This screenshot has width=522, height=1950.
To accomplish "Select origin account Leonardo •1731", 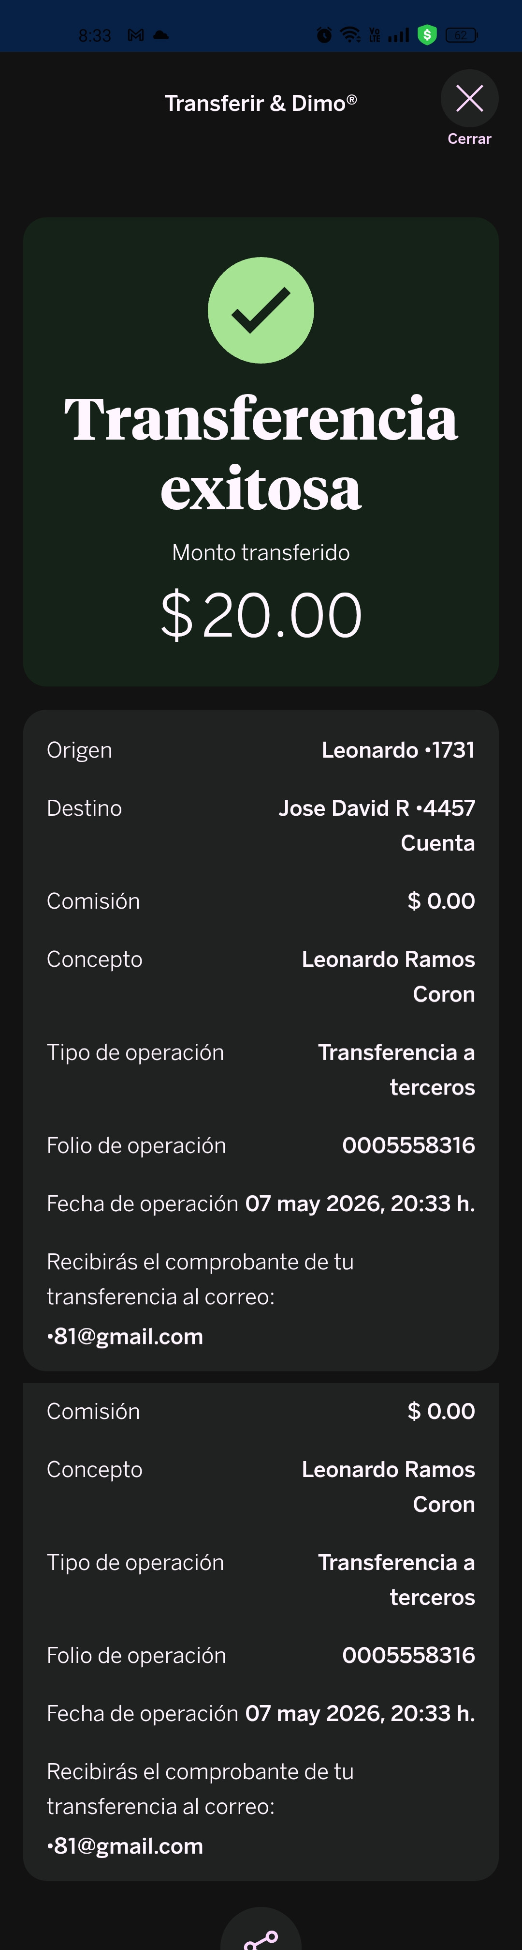I will pos(398,750).
